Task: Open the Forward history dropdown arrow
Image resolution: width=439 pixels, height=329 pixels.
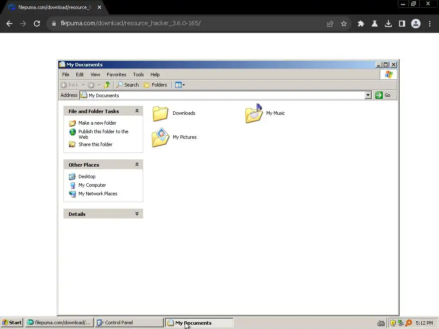Action: pyautogui.click(x=99, y=85)
